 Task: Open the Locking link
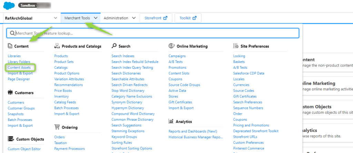click(x=239, y=56)
